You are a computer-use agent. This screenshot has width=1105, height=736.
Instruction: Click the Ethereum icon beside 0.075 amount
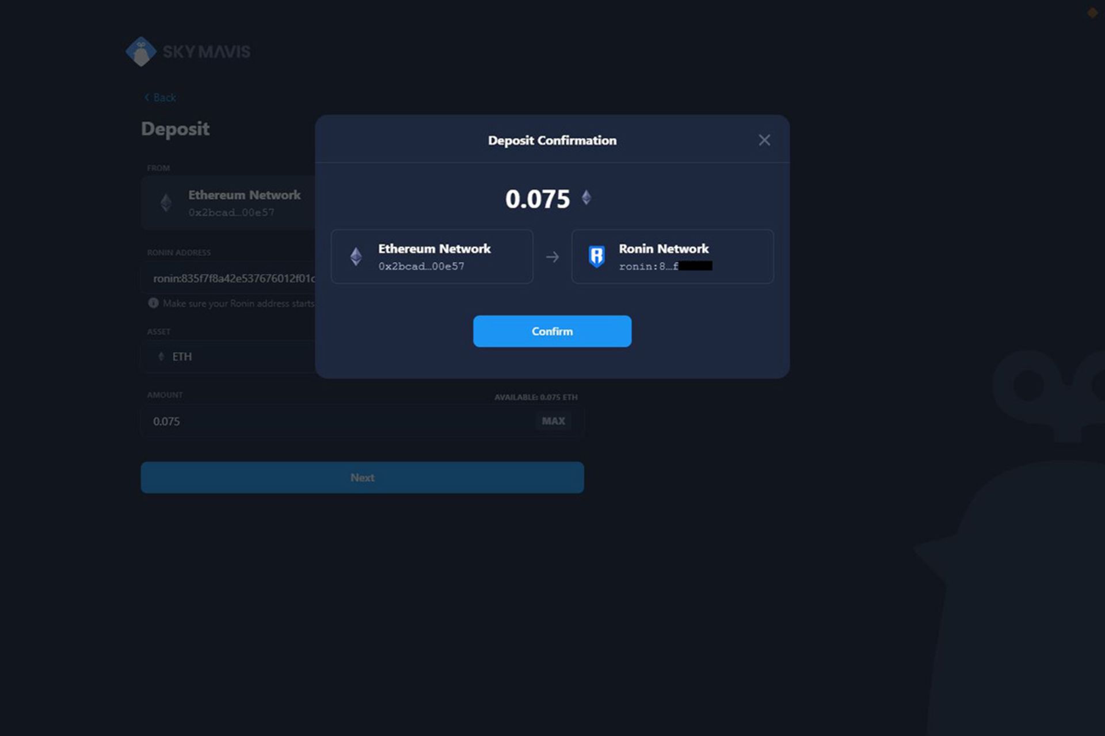586,198
